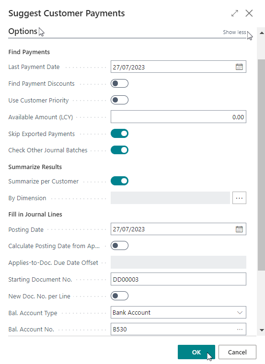
Task: Click Show less link
Action: pyautogui.click(x=234, y=32)
